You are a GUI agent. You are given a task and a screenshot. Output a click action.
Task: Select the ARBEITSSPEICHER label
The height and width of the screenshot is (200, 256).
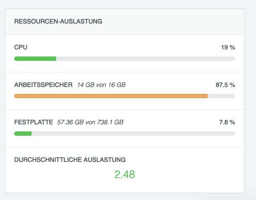tap(43, 85)
